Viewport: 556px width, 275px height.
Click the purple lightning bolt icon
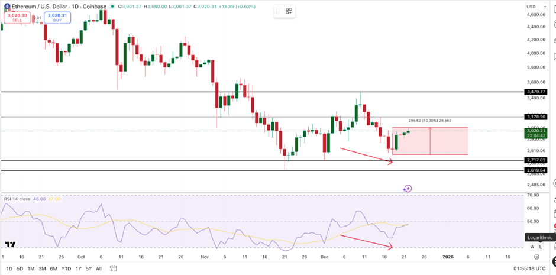click(408, 189)
